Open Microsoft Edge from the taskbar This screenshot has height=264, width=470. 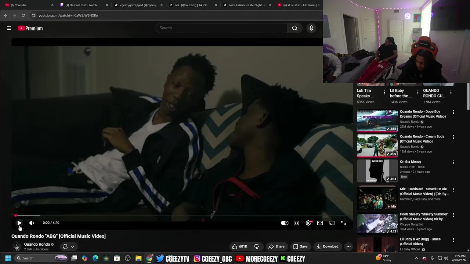95,258
